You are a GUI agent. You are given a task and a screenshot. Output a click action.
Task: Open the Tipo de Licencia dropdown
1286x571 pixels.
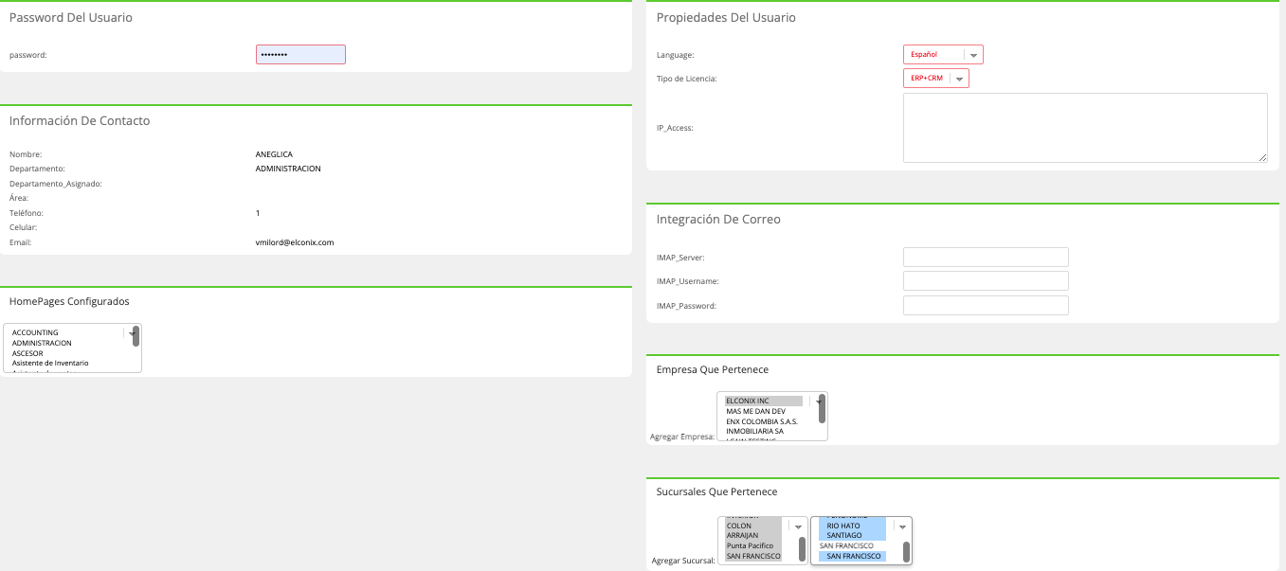[936, 79]
